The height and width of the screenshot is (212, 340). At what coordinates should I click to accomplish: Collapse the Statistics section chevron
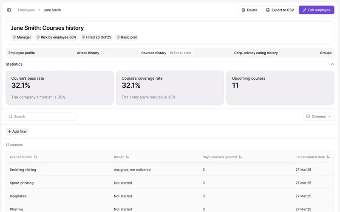(x=332, y=64)
